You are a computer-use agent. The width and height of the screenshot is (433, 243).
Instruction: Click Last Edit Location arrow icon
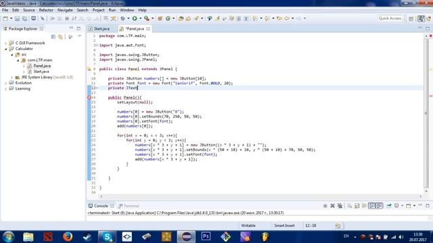[279, 18]
